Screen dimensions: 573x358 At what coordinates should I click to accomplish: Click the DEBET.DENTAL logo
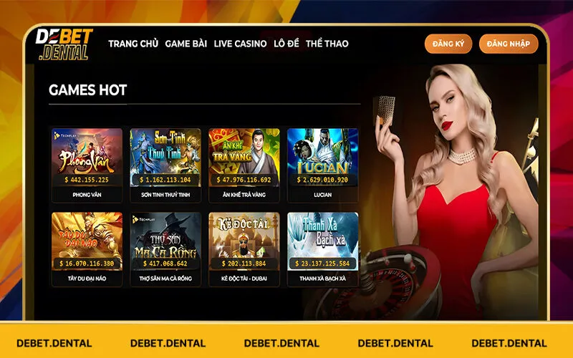point(64,44)
